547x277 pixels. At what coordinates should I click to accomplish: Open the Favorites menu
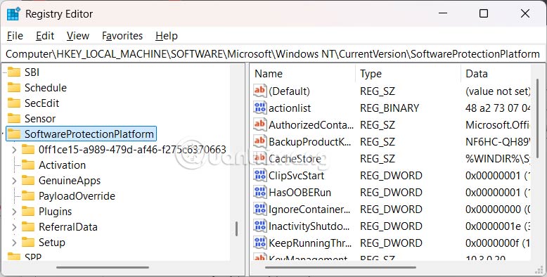pyautogui.click(x=122, y=36)
